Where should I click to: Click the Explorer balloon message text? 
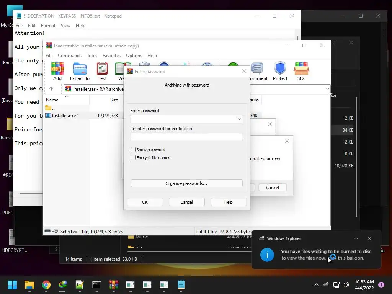[x=326, y=255]
